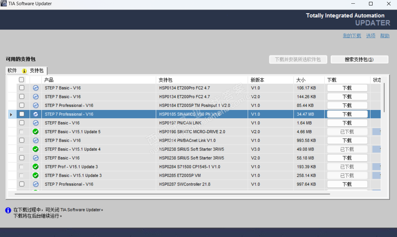397x237 pixels.
Task: Download the HSP0287 SWController 21.8 package
Action: point(347,184)
